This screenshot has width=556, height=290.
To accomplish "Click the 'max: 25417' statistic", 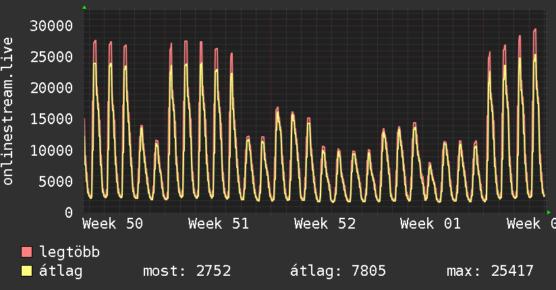I will point(490,271).
